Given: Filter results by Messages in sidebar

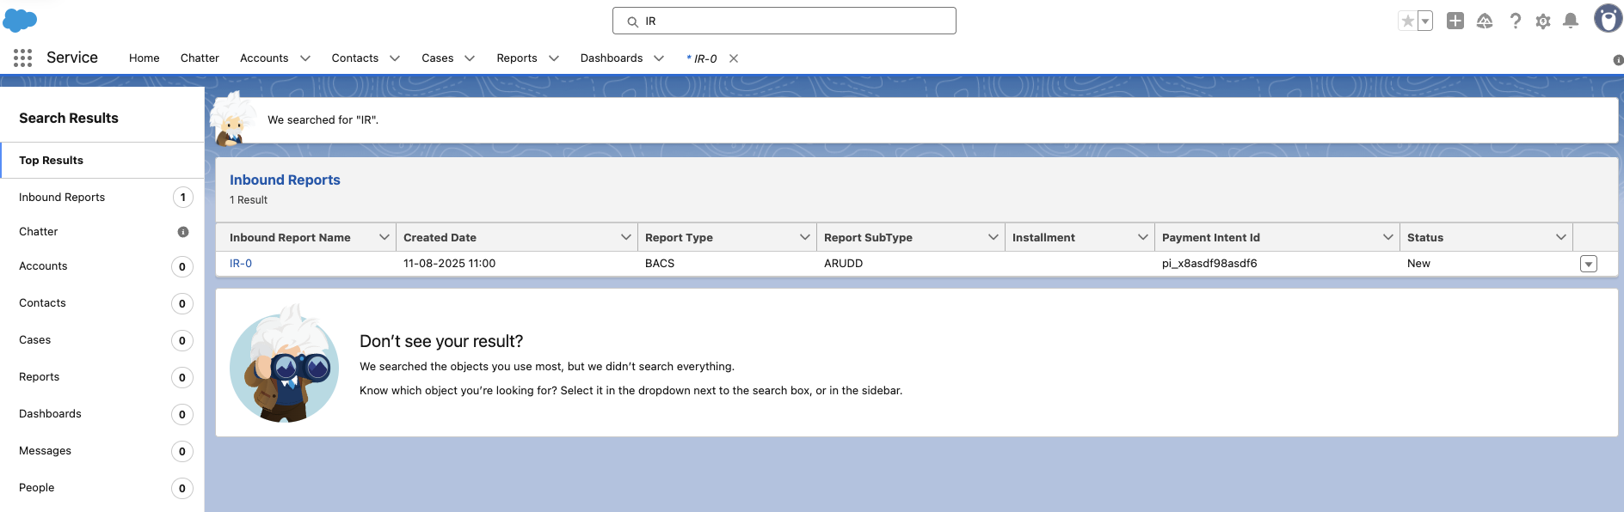Looking at the screenshot, I should point(102,451).
